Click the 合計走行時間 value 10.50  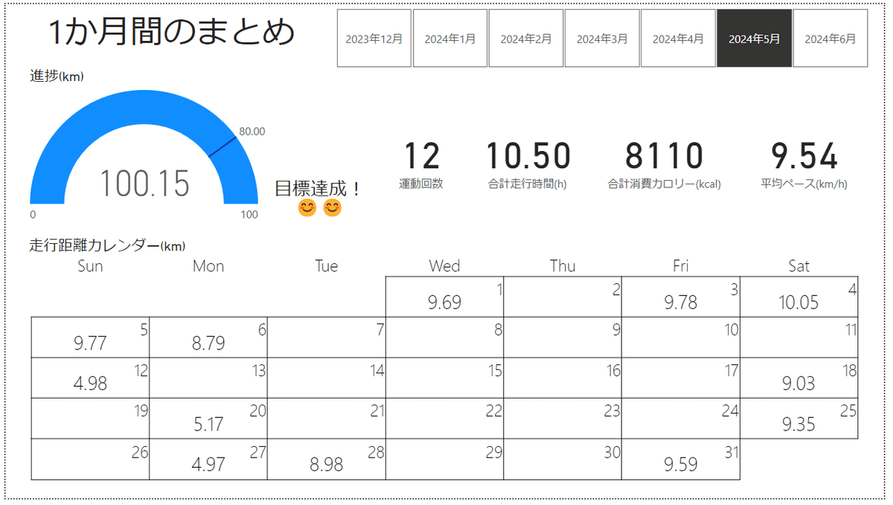click(x=528, y=157)
